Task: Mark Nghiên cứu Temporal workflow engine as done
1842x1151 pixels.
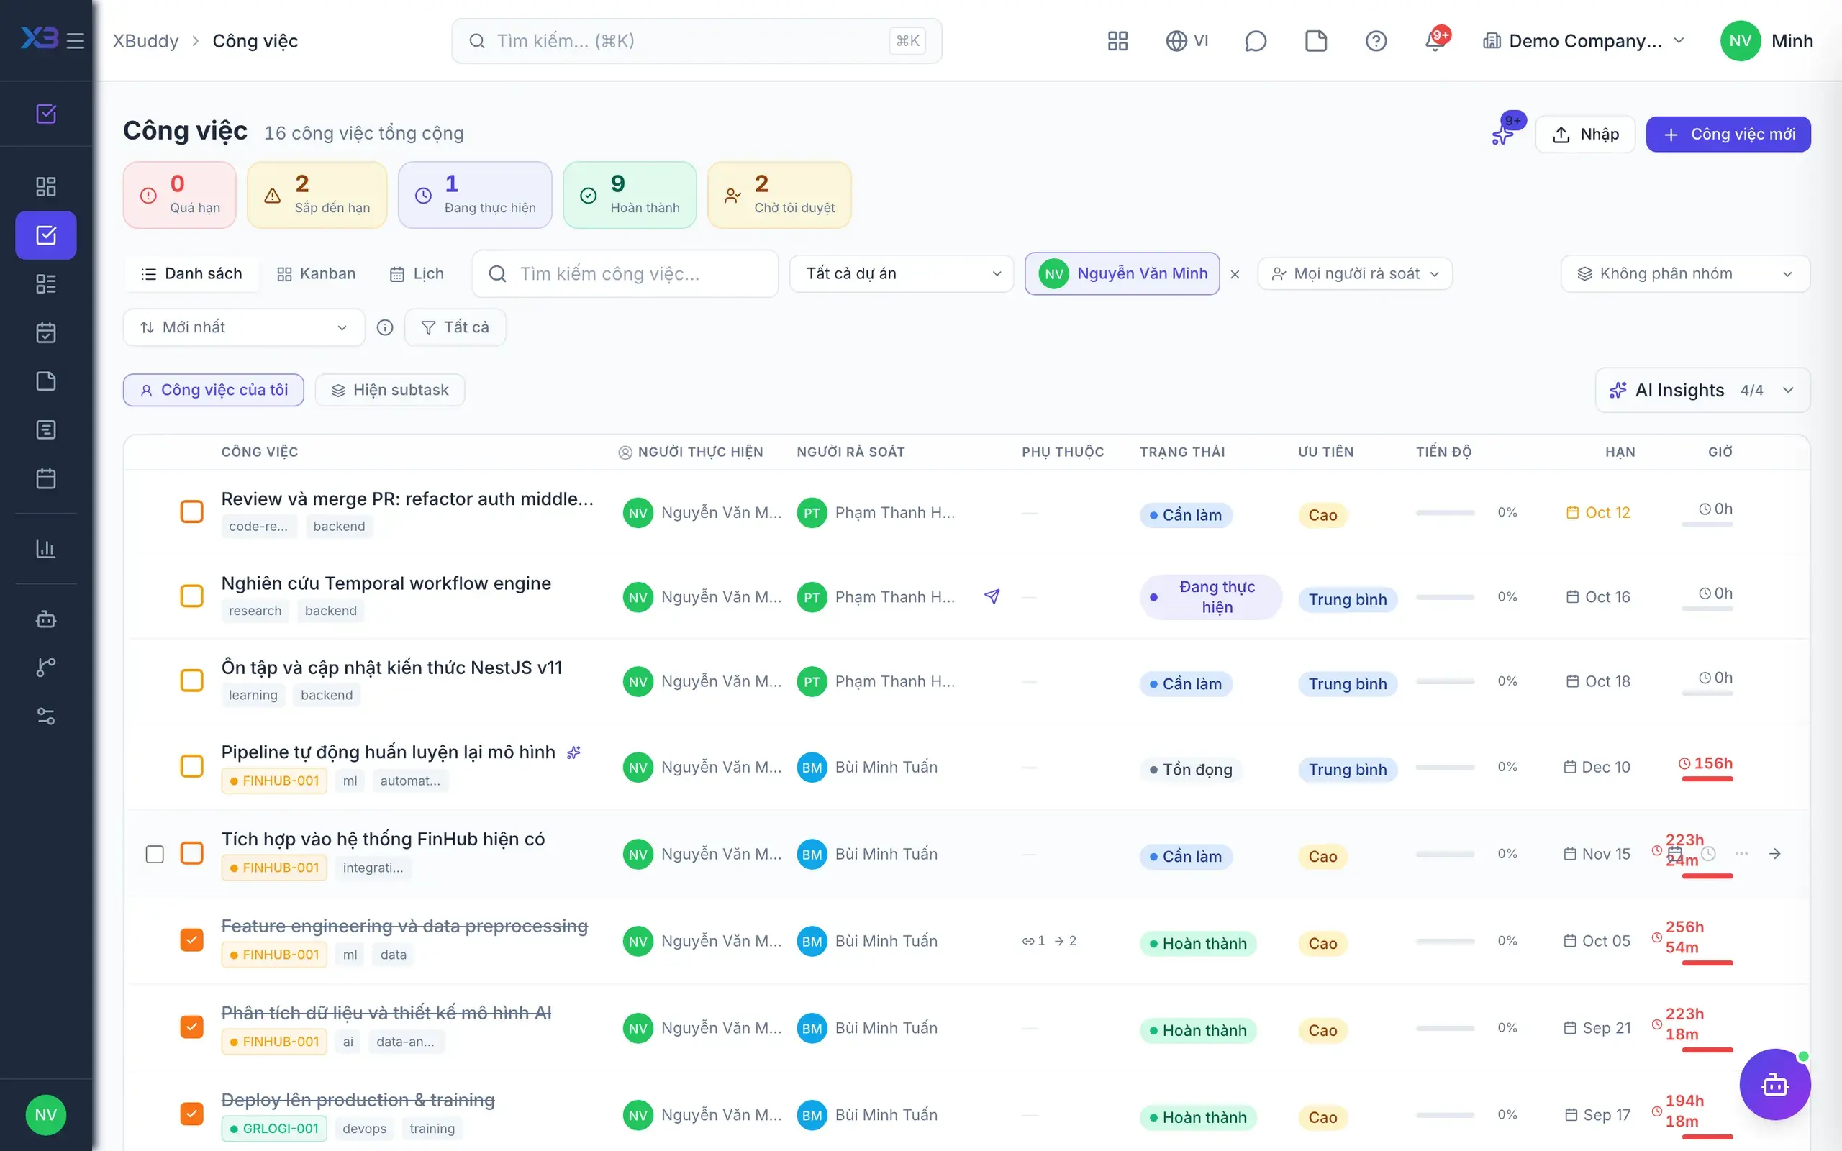Action: (192, 596)
